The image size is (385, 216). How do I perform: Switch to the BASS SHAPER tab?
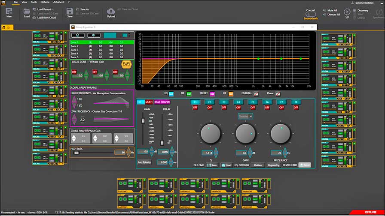[x=162, y=102]
